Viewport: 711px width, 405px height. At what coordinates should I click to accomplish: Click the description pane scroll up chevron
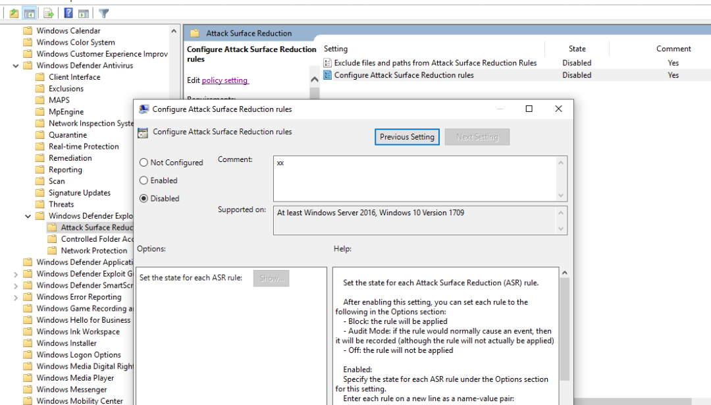315,80
